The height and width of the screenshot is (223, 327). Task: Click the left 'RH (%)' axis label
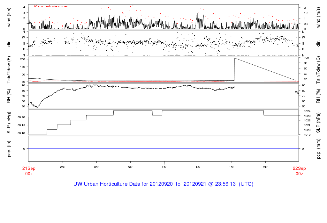pos(9,96)
